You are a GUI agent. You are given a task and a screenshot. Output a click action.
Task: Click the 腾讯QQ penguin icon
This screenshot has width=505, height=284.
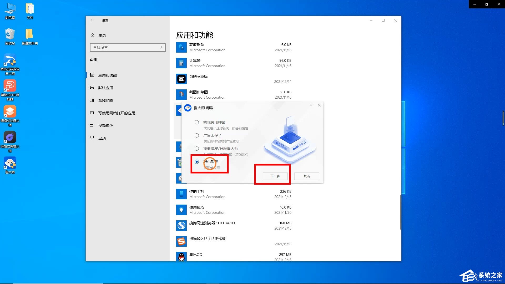181,257
